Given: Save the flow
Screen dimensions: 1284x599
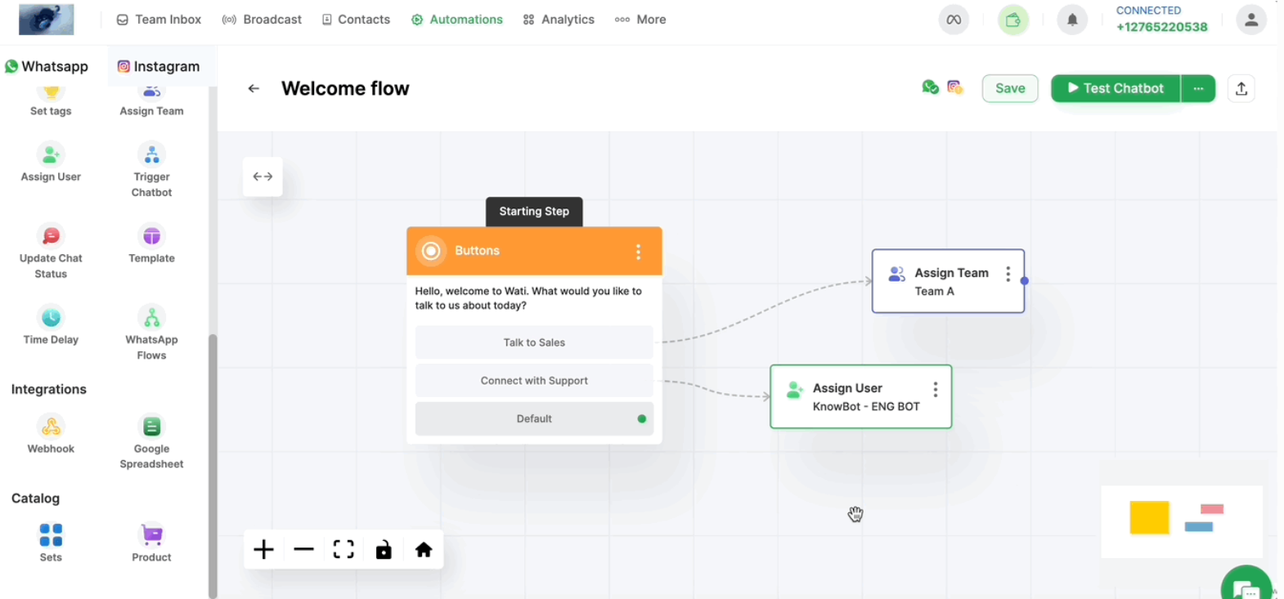Looking at the screenshot, I should (1010, 88).
